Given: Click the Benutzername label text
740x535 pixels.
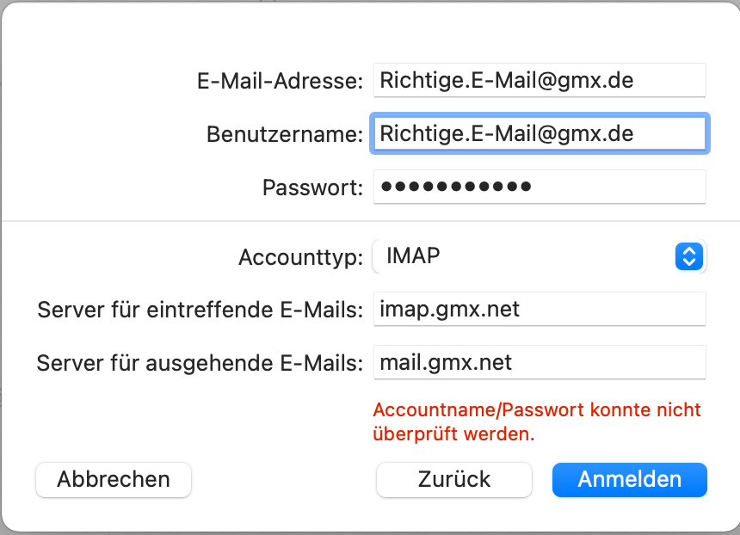Looking at the screenshot, I should (x=284, y=135).
